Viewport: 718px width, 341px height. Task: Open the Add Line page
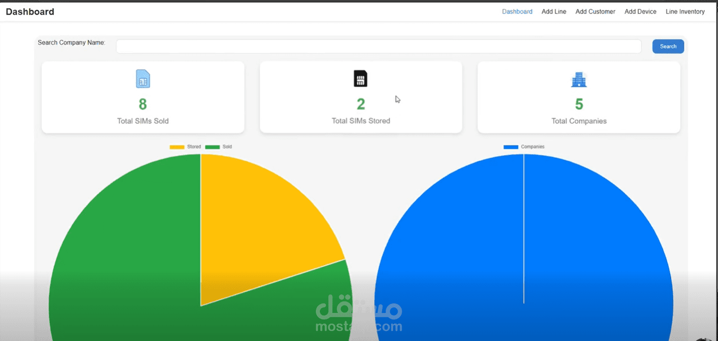pos(554,12)
